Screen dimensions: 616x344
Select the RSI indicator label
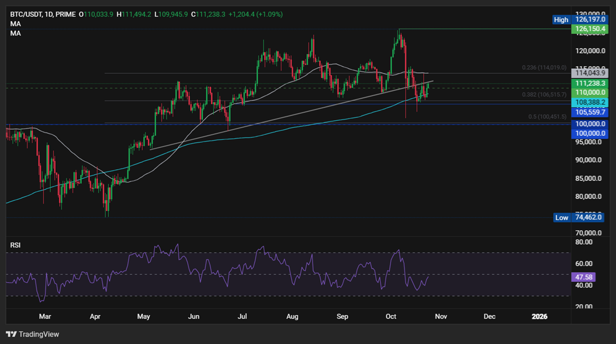point(15,245)
